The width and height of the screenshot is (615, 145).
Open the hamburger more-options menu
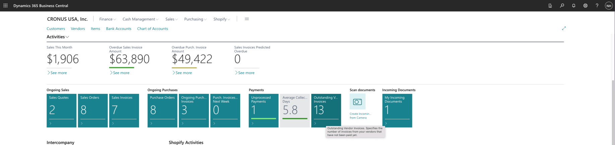tap(247, 19)
